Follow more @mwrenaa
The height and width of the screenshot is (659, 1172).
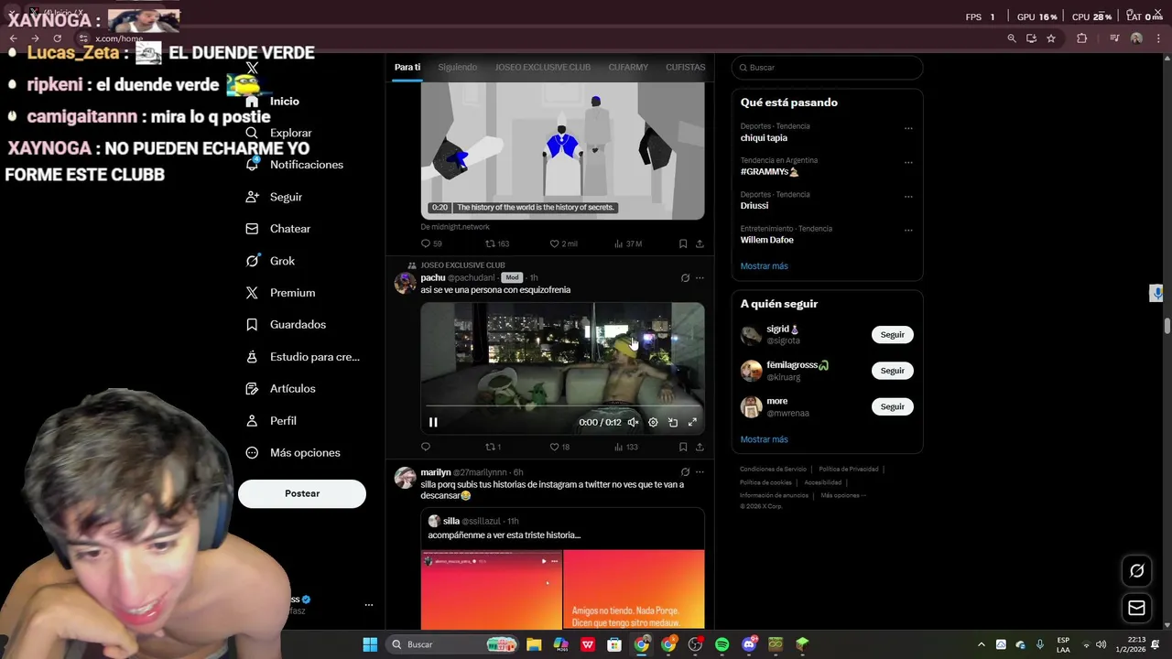[892, 406]
